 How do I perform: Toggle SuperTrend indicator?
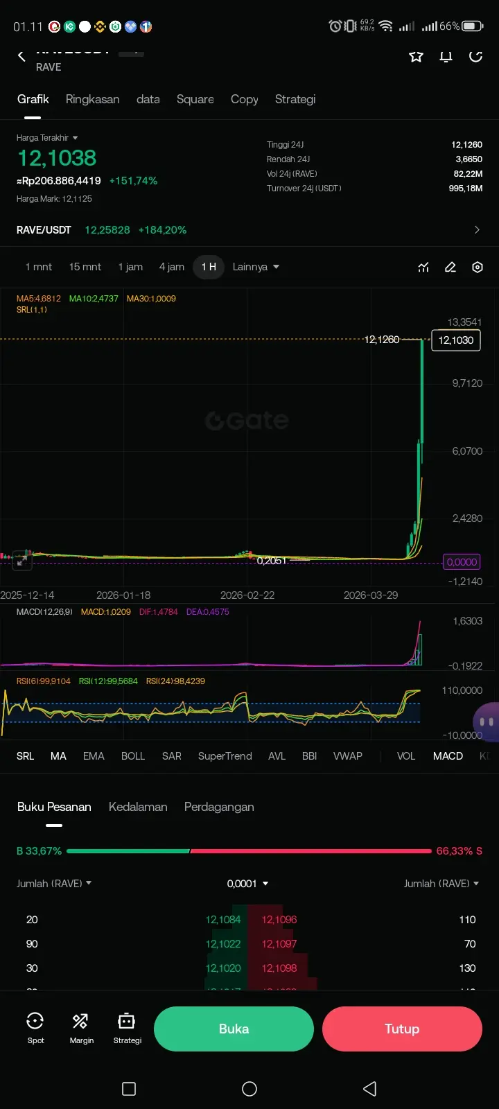225,756
